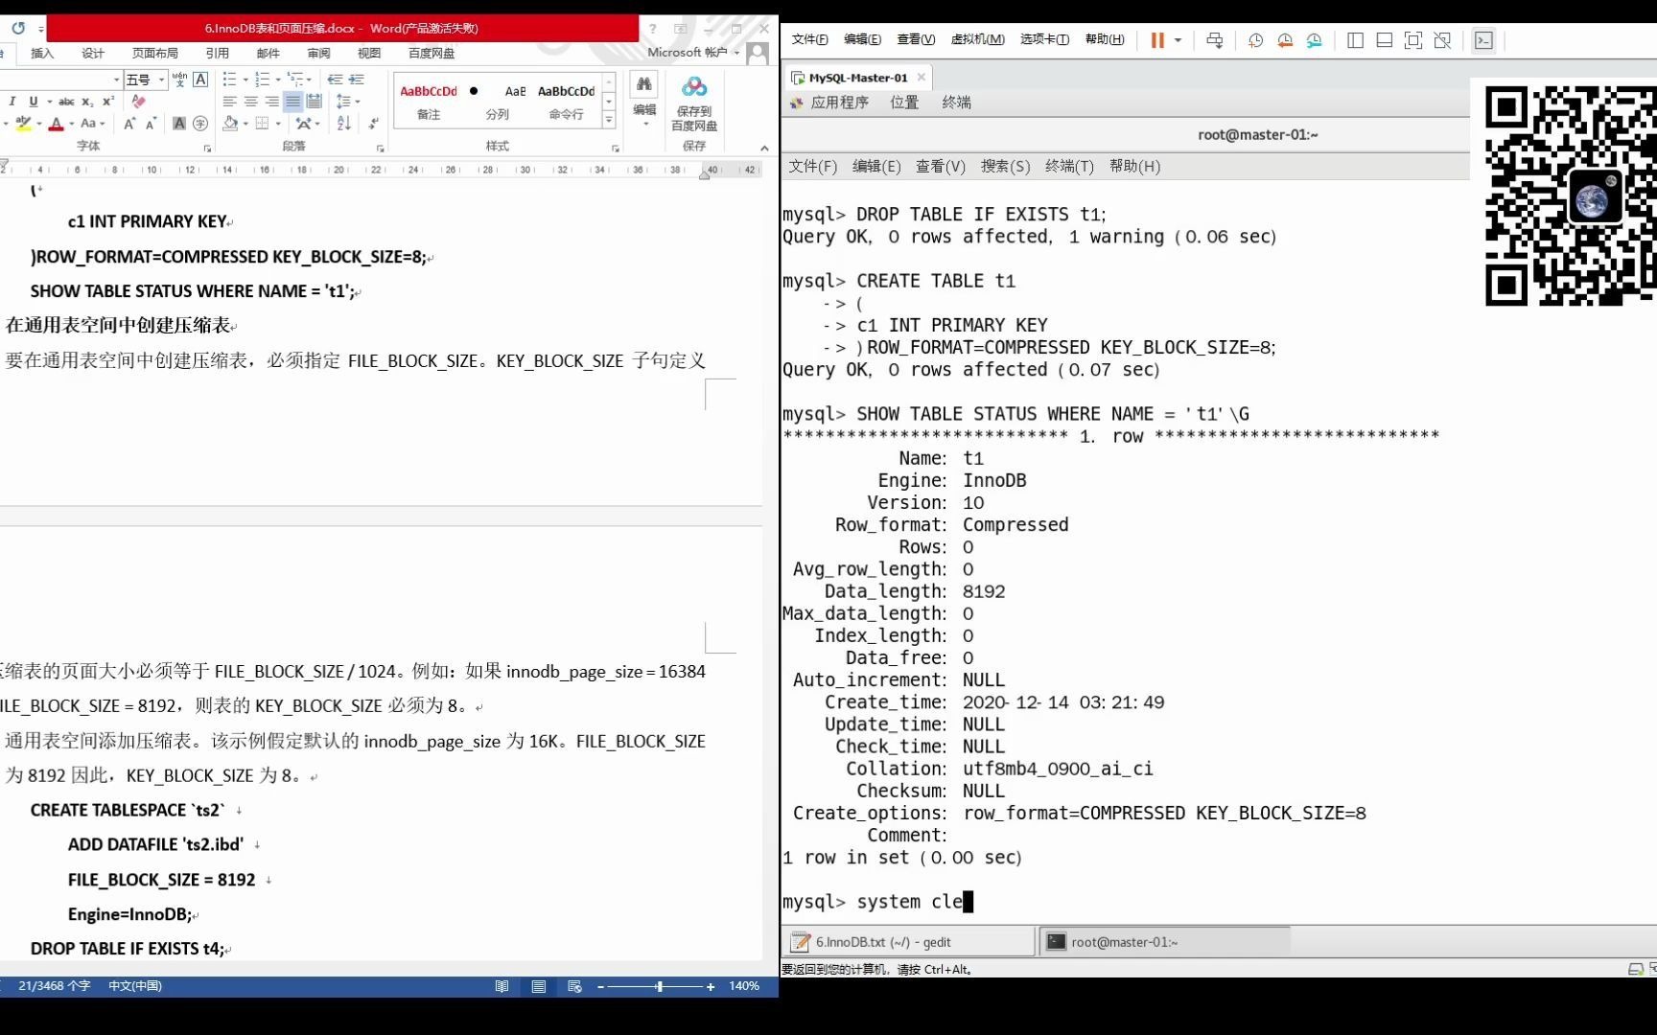
Task: Take a snapshot of the virtual machine
Action: coord(1256,40)
